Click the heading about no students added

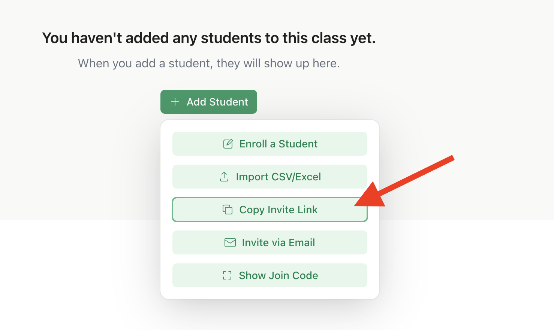click(209, 37)
